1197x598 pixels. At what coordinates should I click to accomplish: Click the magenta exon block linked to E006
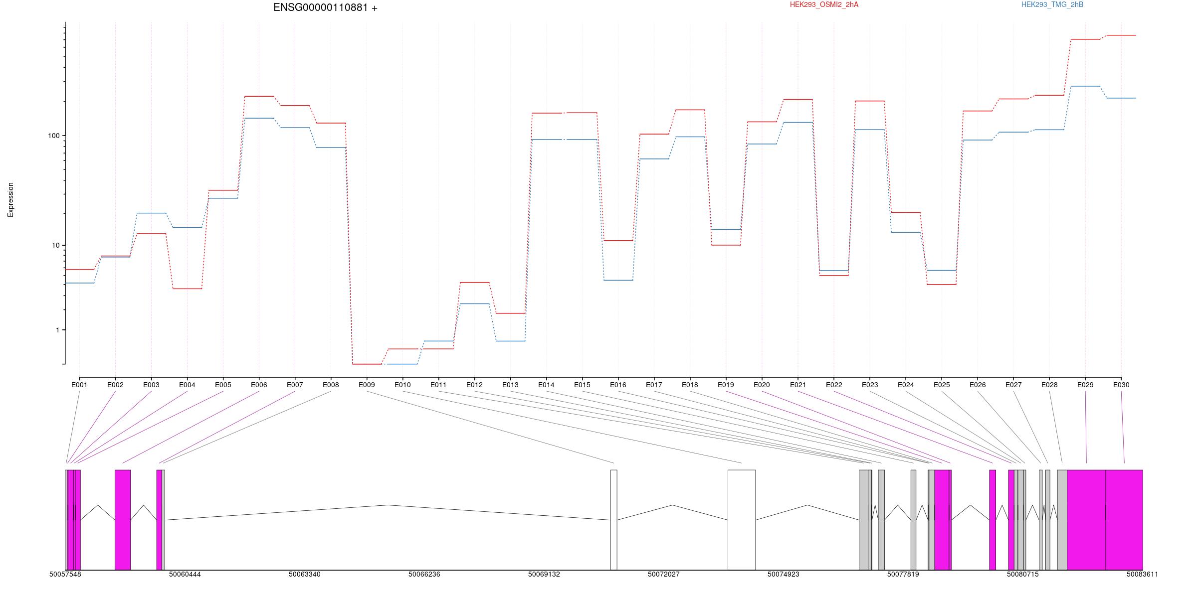[123, 520]
